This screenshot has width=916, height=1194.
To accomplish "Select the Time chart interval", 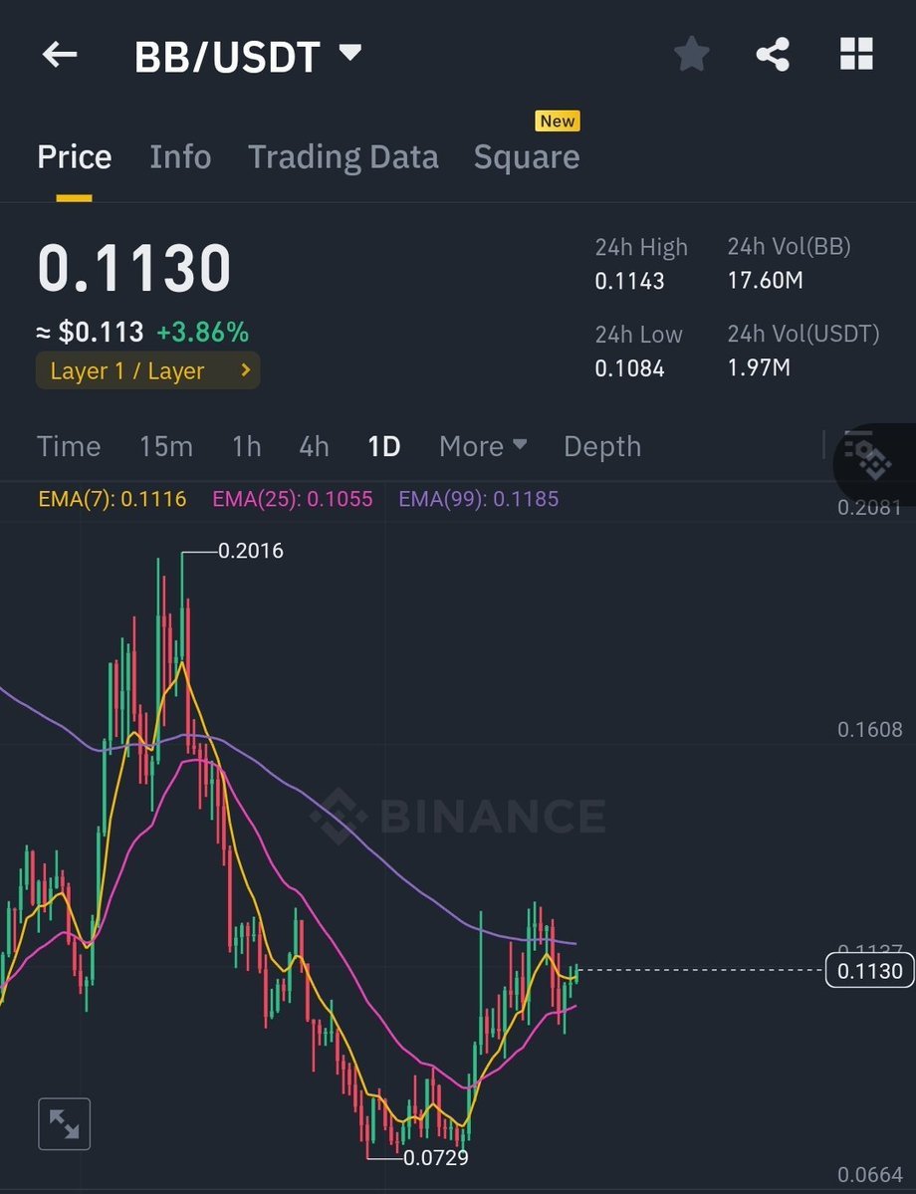I will point(69,446).
